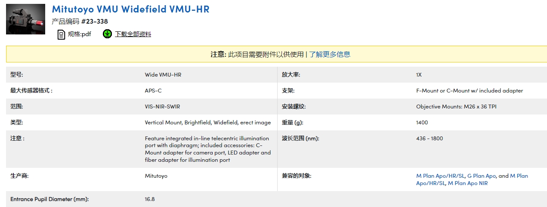The width and height of the screenshot is (547, 207).
Task: Click the 1X magnification value
Action: pyautogui.click(x=419, y=75)
